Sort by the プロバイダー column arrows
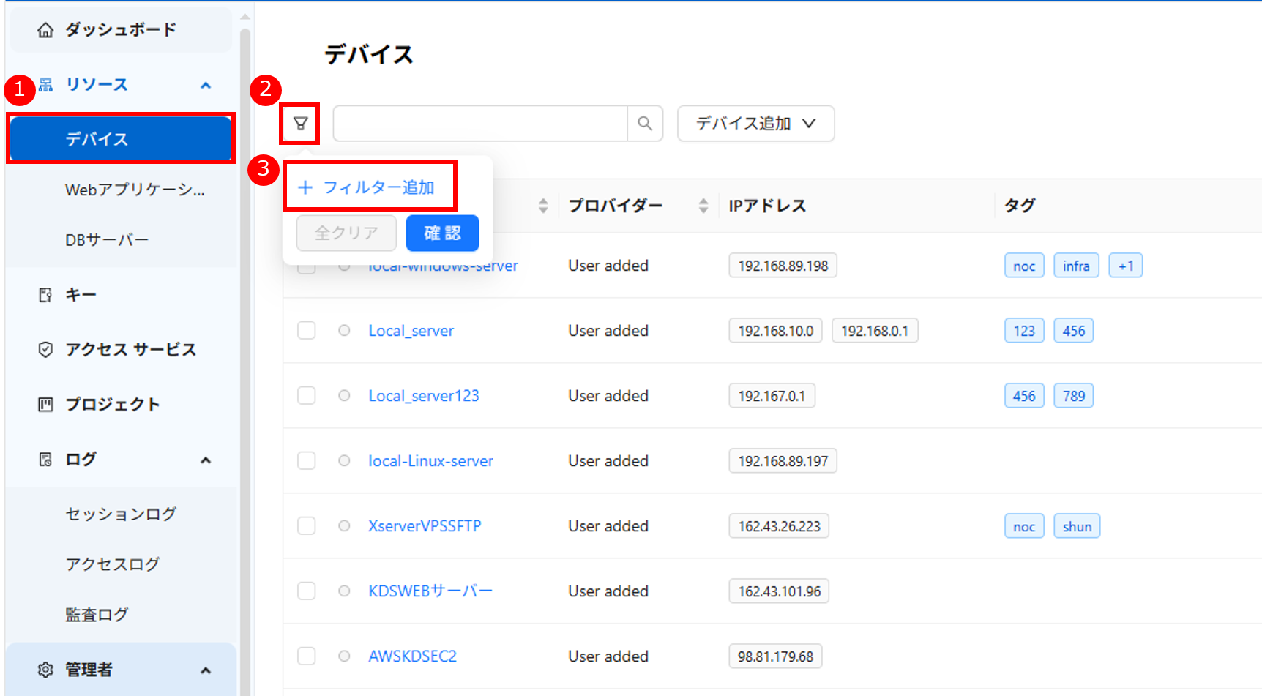This screenshot has height=696, width=1262. point(703,206)
